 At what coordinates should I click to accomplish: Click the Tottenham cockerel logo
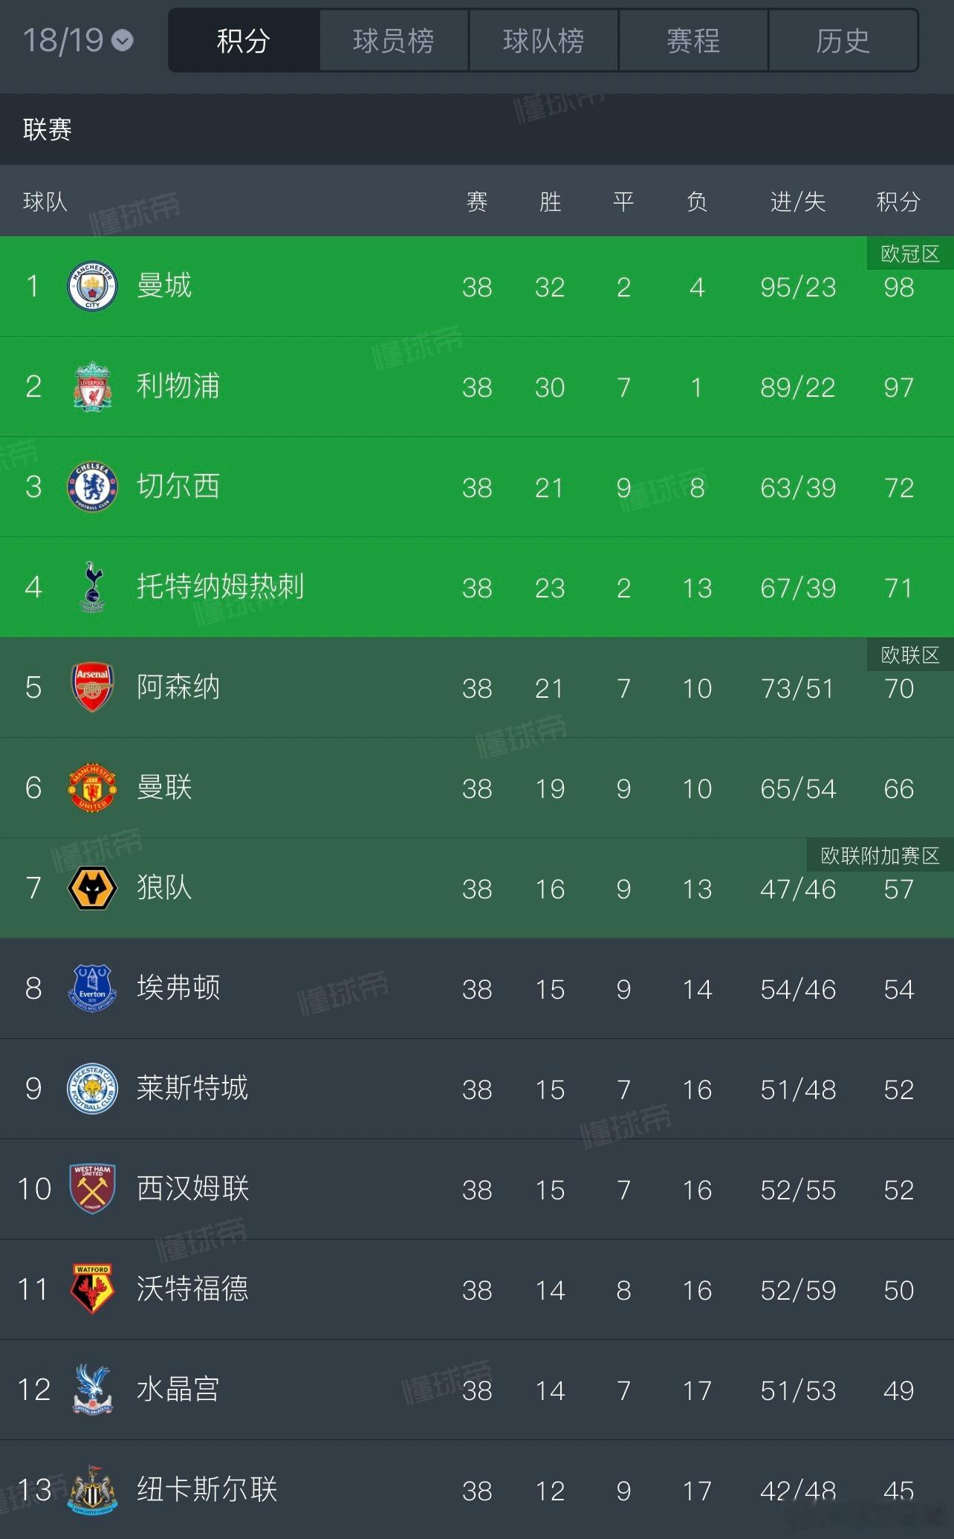tap(92, 587)
